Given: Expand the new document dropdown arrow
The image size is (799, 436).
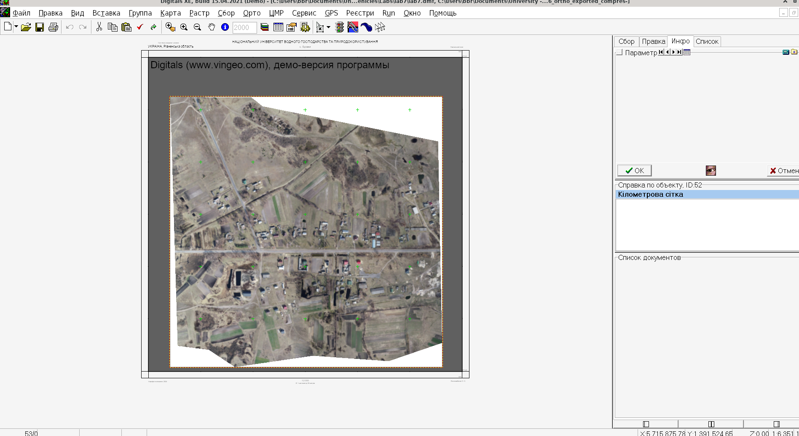Looking at the screenshot, I should [16, 27].
